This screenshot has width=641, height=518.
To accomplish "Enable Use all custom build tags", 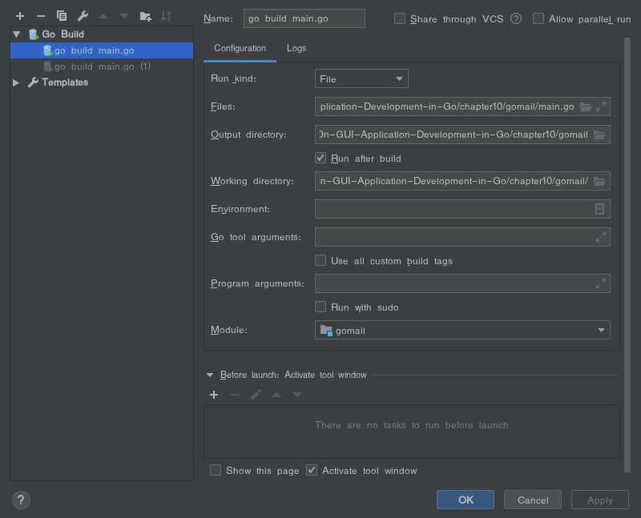I will click(x=320, y=261).
